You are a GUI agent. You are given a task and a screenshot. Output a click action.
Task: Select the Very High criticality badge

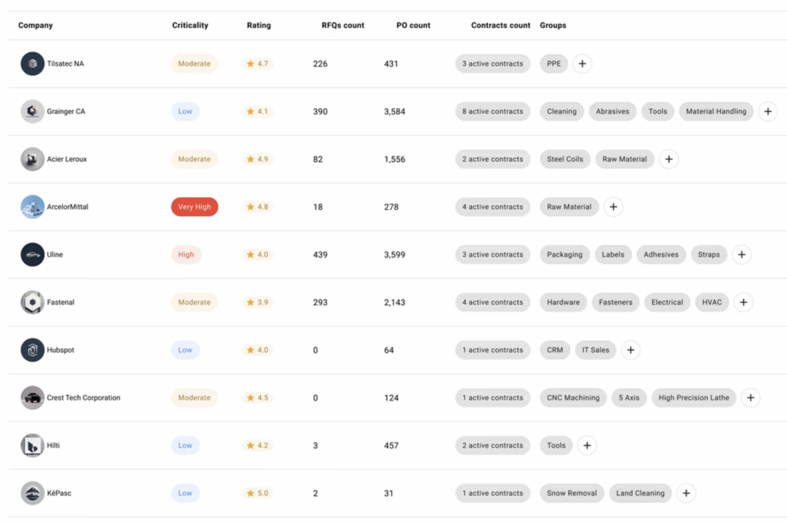tap(194, 207)
